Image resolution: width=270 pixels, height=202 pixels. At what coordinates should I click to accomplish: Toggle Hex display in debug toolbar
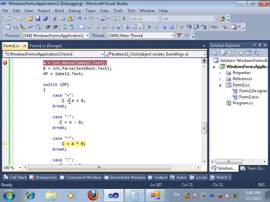pos(214,27)
